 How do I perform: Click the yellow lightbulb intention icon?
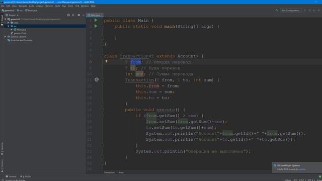106,61
